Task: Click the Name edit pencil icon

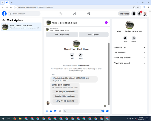Action: tap(81, 55)
